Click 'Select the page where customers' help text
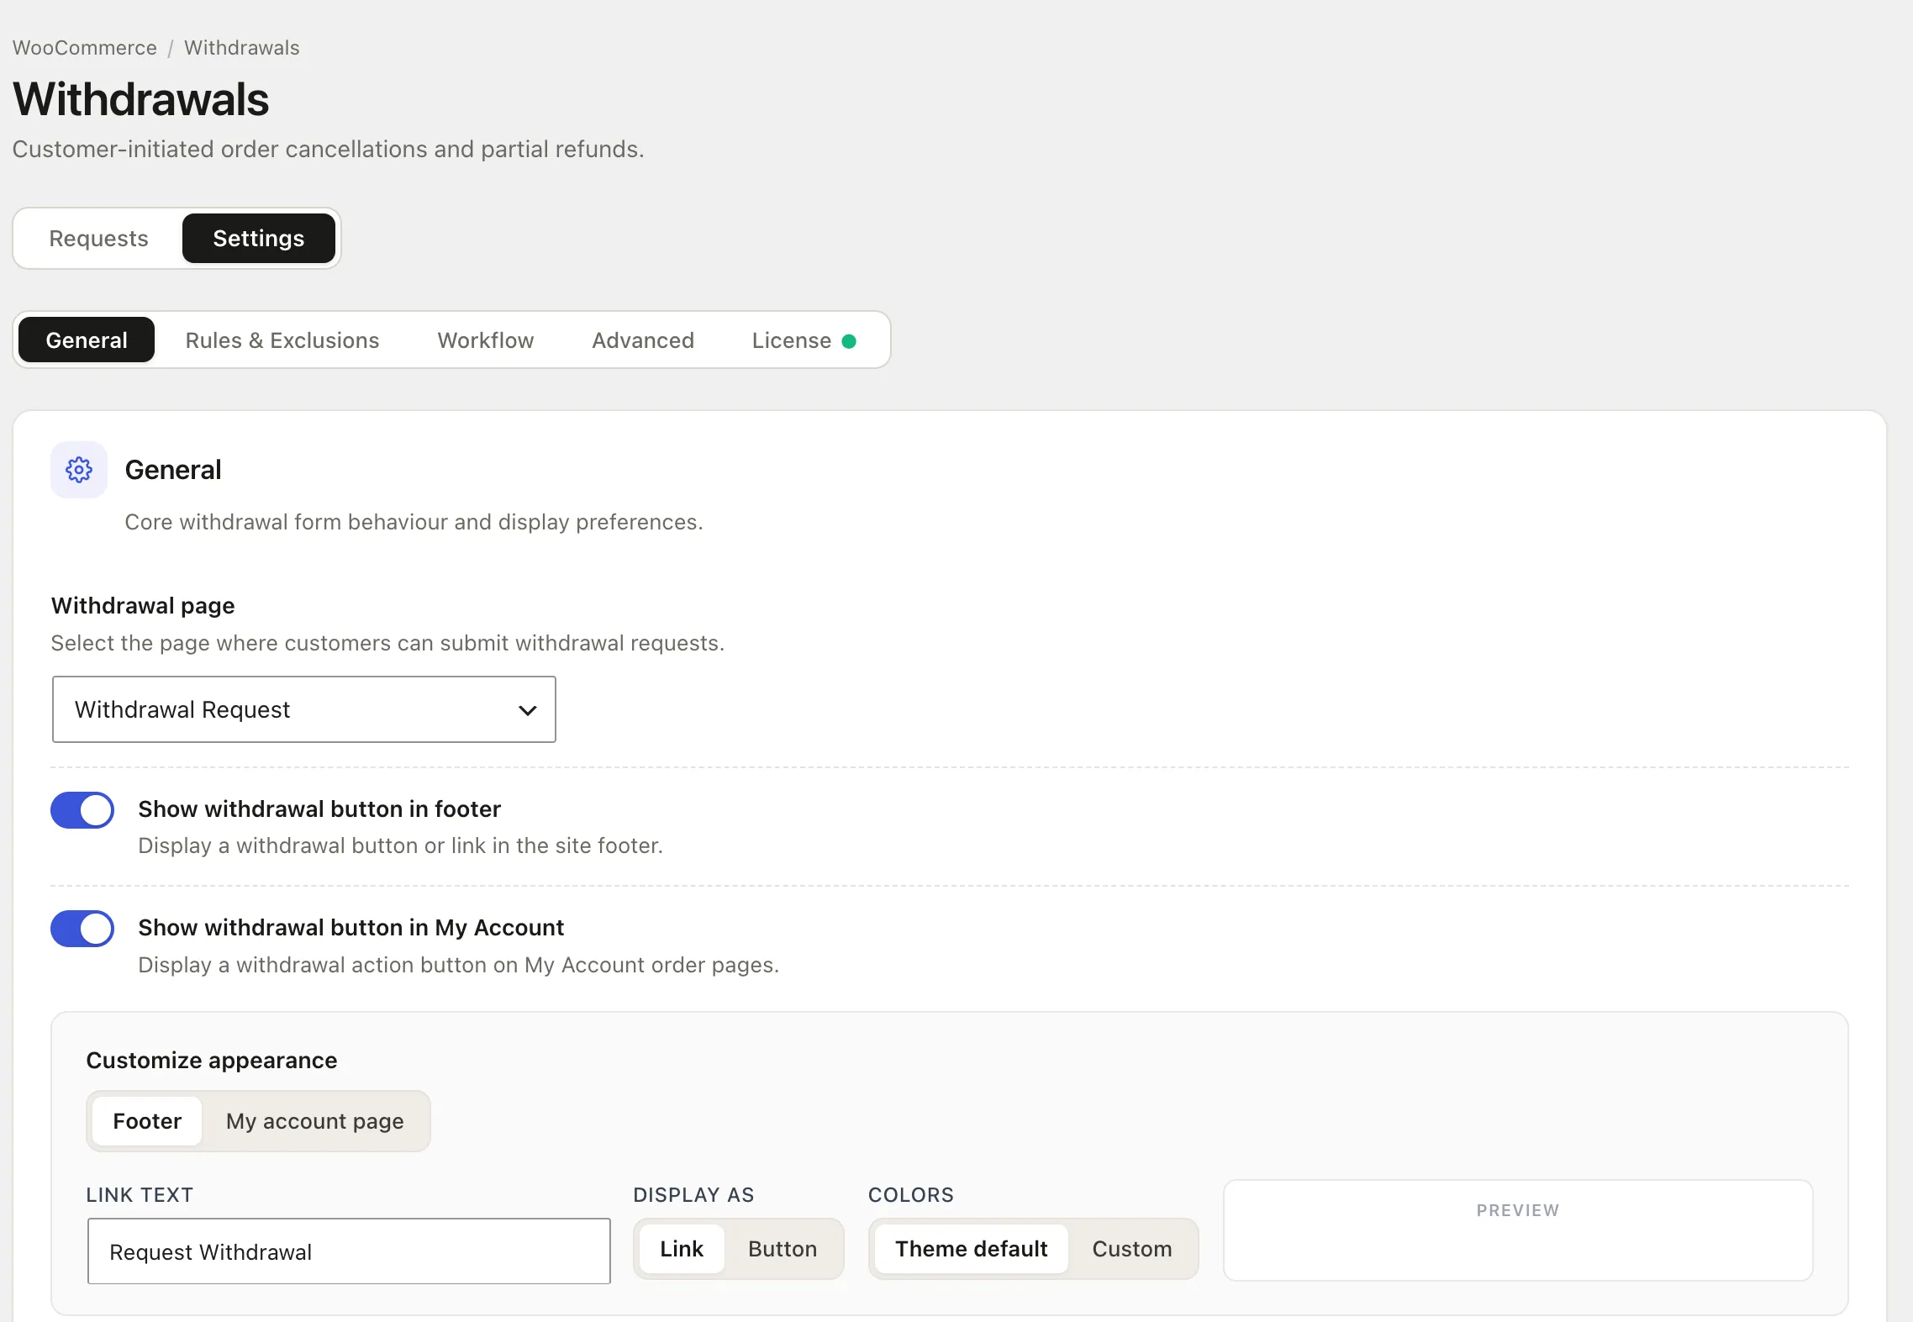 click(387, 644)
